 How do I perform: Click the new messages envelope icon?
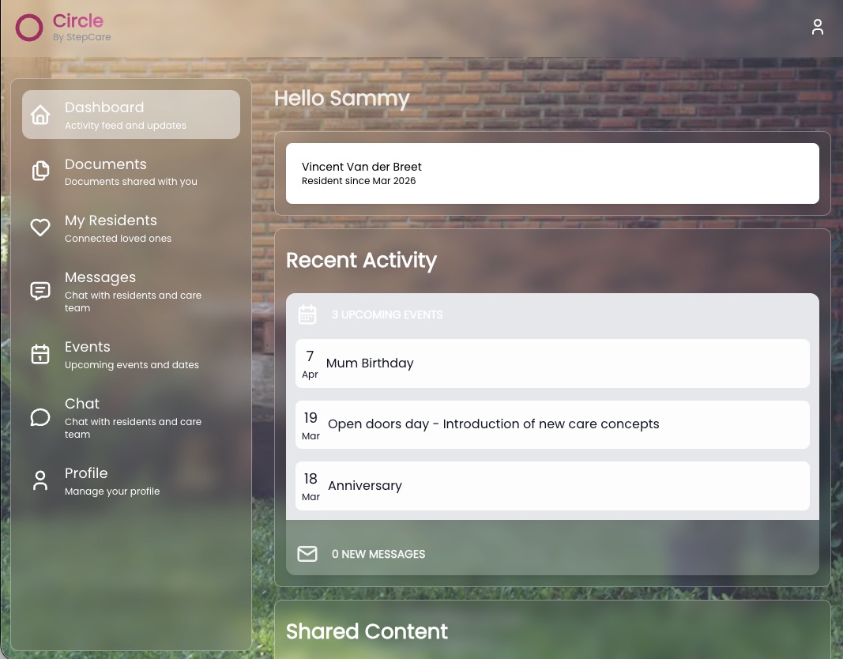(307, 554)
